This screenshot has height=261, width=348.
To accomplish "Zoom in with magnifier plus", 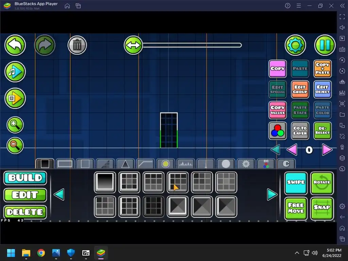I will [15, 125].
